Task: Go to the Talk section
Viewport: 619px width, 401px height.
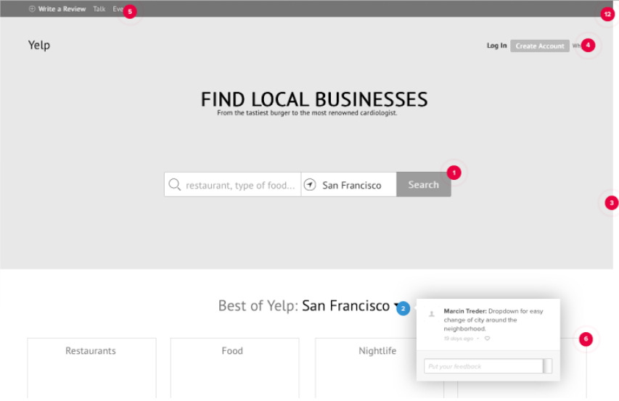Action: [x=99, y=9]
